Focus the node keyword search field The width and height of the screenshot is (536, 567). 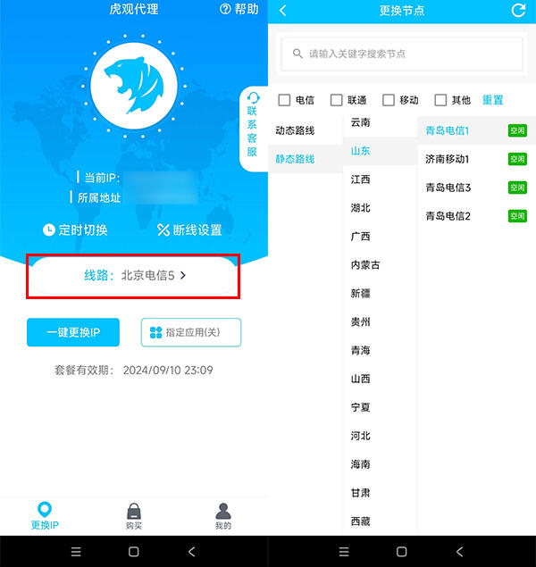[x=402, y=54]
